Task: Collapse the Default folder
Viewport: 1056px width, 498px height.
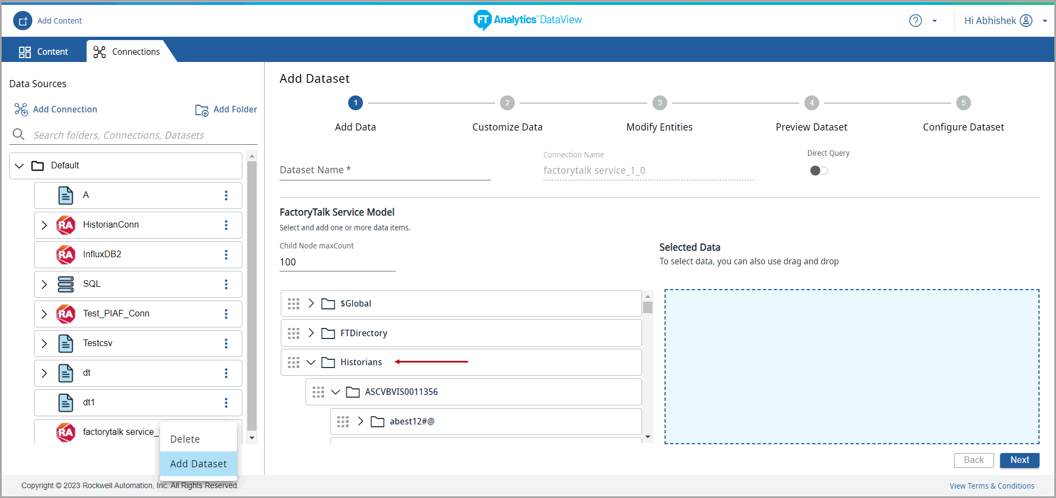Action: [x=19, y=166]
